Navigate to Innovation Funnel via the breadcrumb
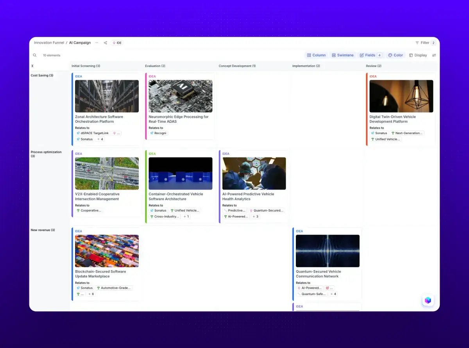This screenshot has height=348, width=469. pyautogui.click(x=48, y=43)
